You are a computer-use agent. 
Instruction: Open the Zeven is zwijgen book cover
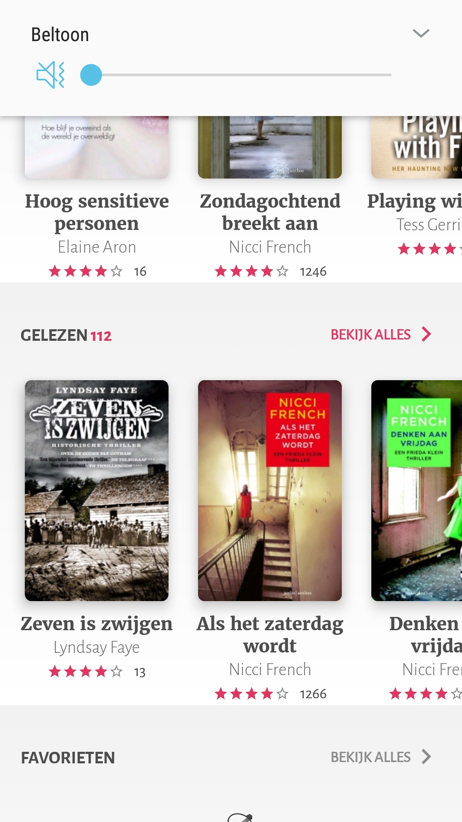(x=97, y=491)
